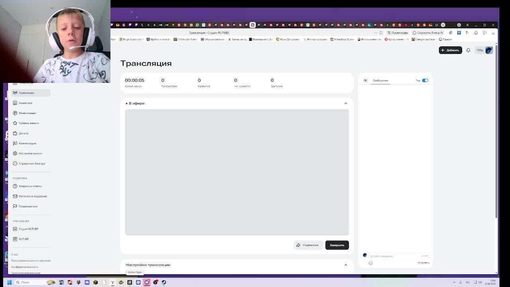The image size is (510, 287).
Task: Show hidden tray icons chevron
Action: pos(454,282)
